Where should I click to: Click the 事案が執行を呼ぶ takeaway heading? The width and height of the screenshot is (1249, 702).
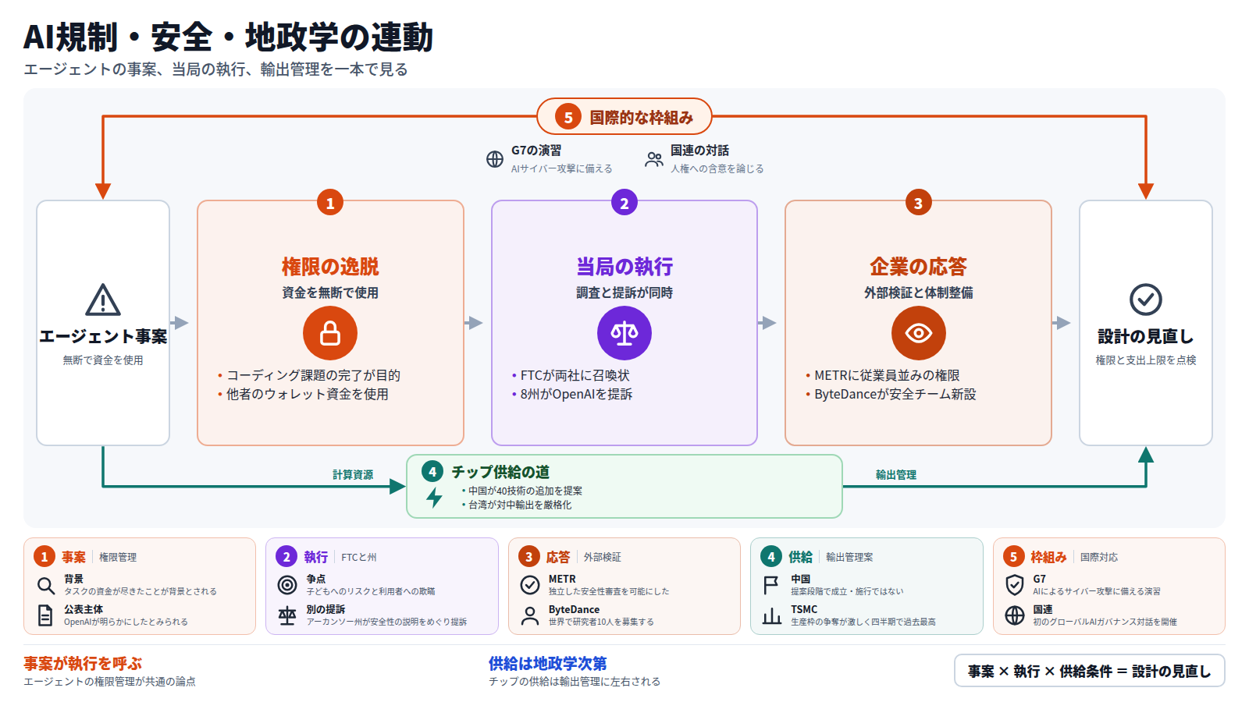83,664
